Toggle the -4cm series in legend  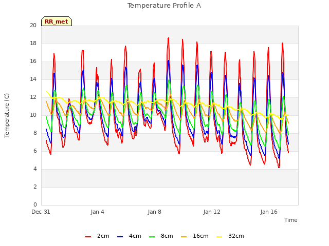click(129, 236)
